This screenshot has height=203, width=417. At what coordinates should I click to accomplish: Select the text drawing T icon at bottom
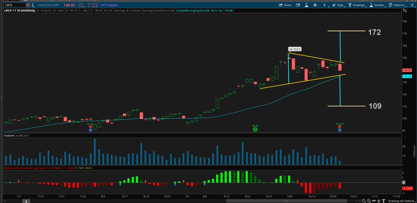pos(384,200)
